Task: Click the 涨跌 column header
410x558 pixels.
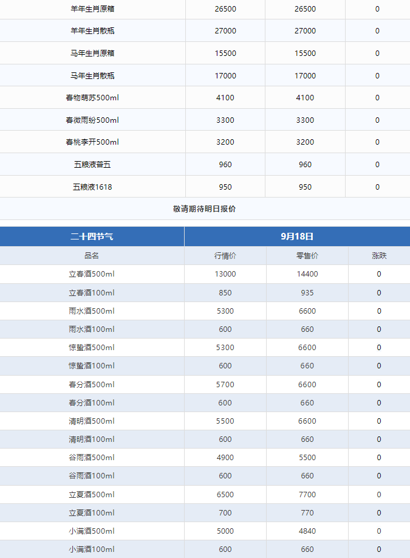Action: (x=379, y=256)
